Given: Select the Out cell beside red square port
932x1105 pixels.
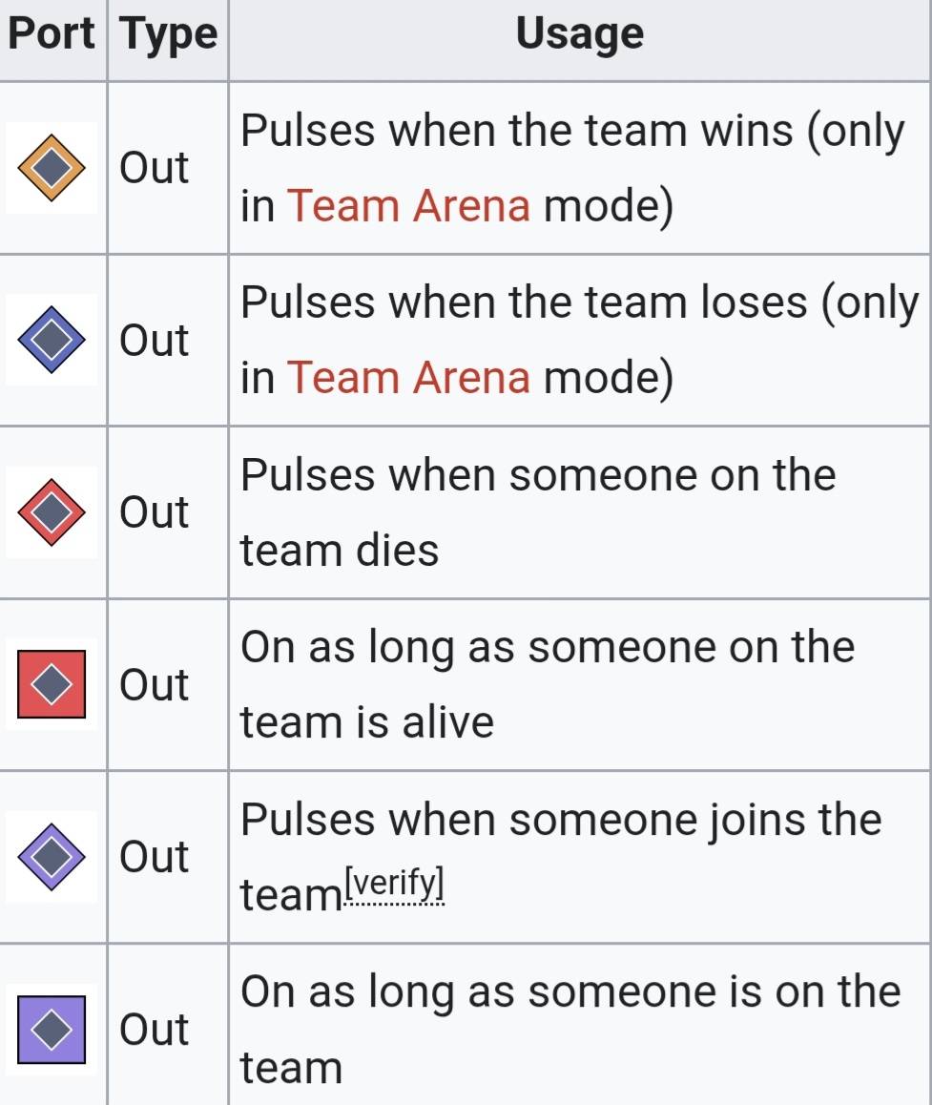Looking at the screenshot, I should click(155, 684).
